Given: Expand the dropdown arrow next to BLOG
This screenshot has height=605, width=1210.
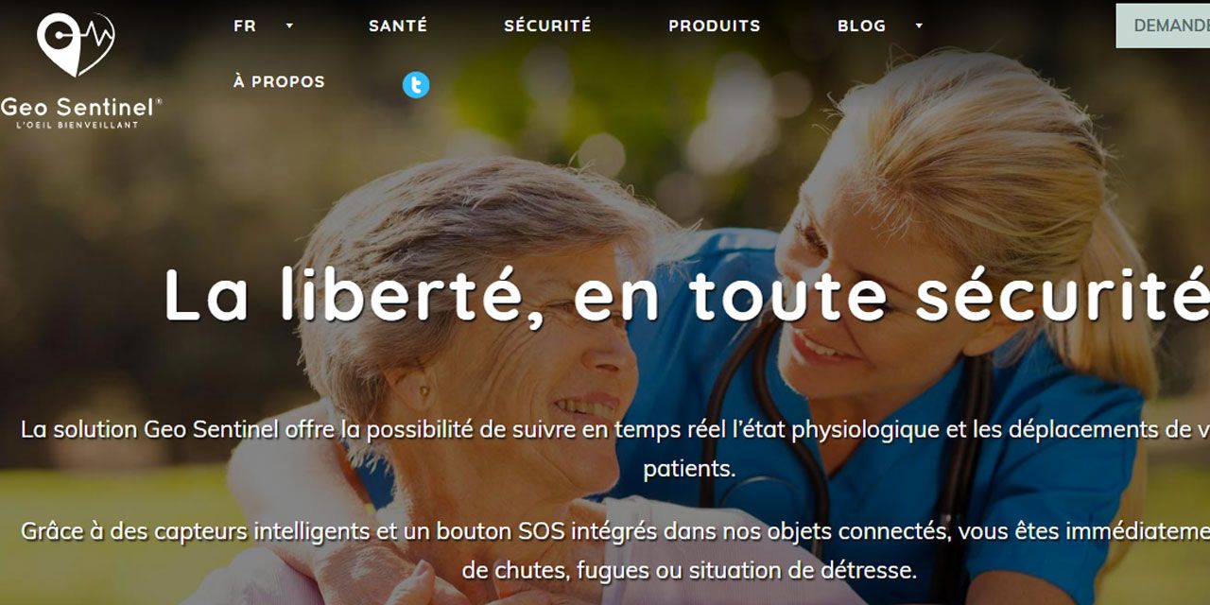Looking at the screenshot, I should coord(919,26).
